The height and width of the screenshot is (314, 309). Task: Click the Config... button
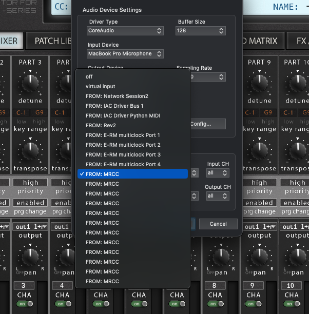208,124
